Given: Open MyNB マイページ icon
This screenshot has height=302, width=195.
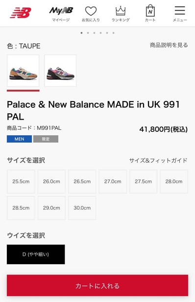Looking at the screenshot, I should (61, 14).
